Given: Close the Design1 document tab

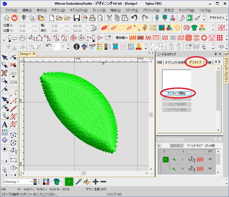Looking at the screenshot, I should coord(34,54).
